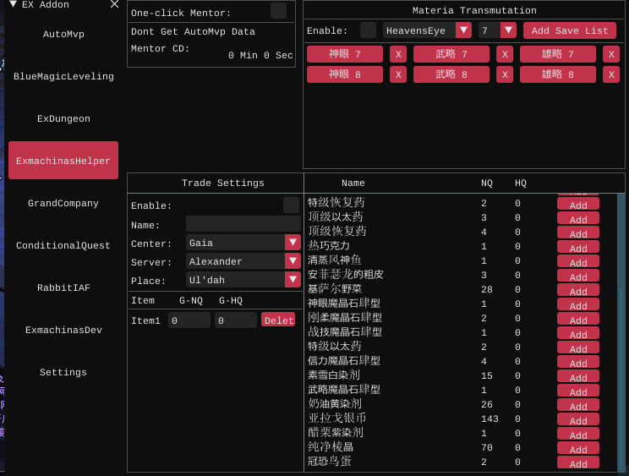Click the trade Name input field

(243, 224)
